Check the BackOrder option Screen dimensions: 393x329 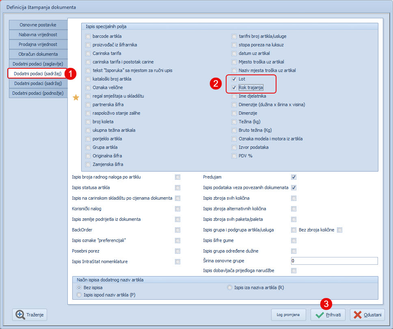pos(177,230)
